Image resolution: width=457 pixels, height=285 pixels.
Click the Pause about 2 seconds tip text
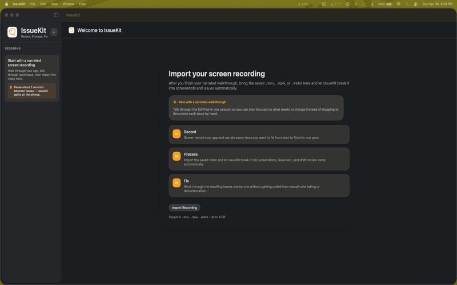(x=31, y=91)
